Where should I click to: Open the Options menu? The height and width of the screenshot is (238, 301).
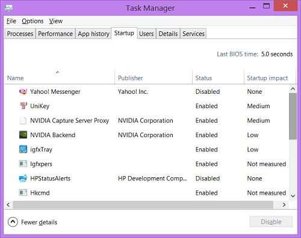33,21
